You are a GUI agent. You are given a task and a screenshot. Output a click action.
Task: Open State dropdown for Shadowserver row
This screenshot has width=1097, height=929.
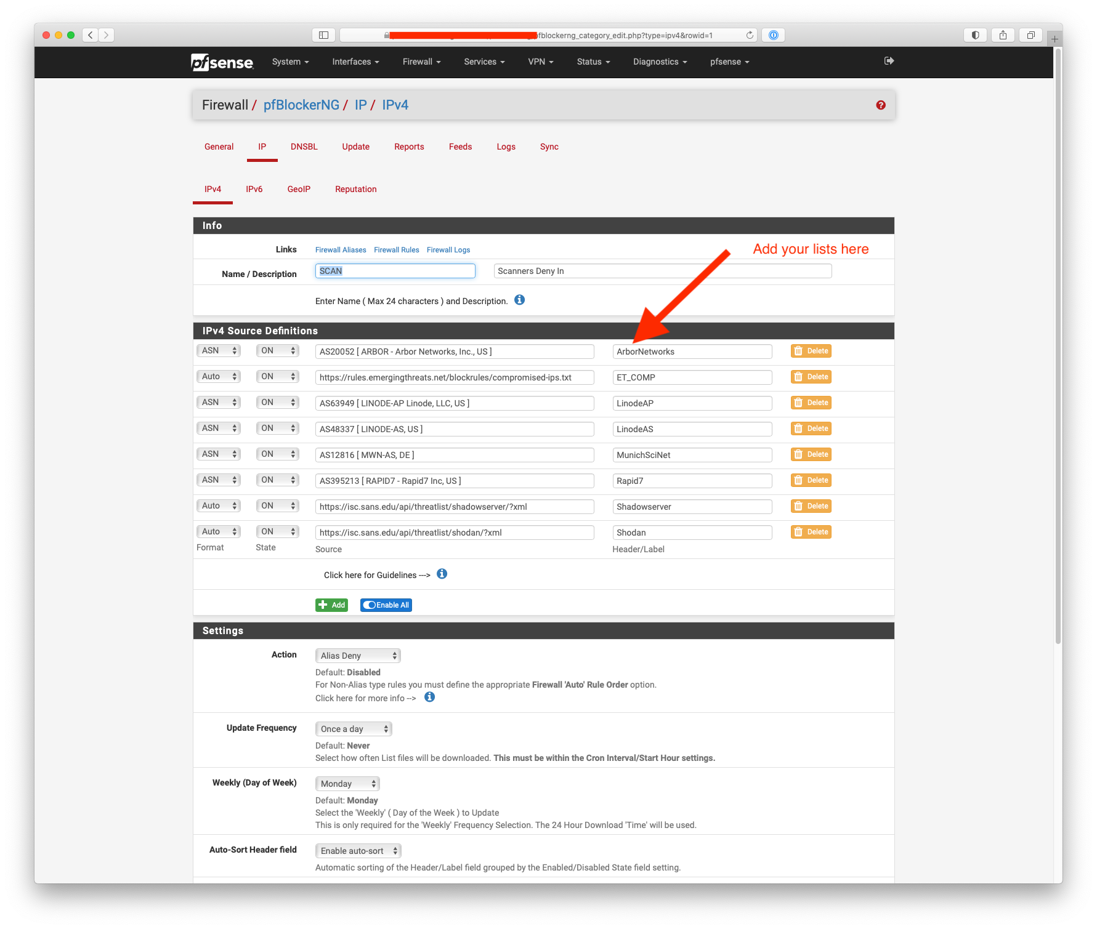278,506
